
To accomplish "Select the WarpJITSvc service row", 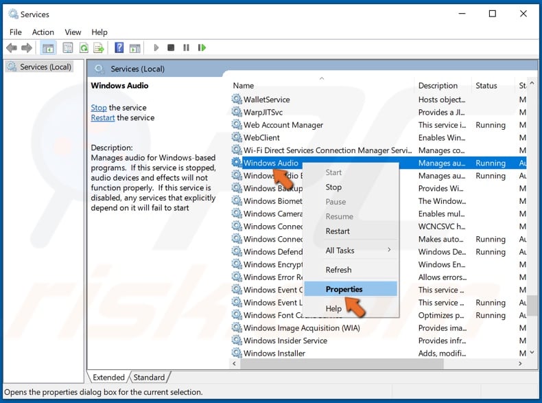I will pos(378,112).
